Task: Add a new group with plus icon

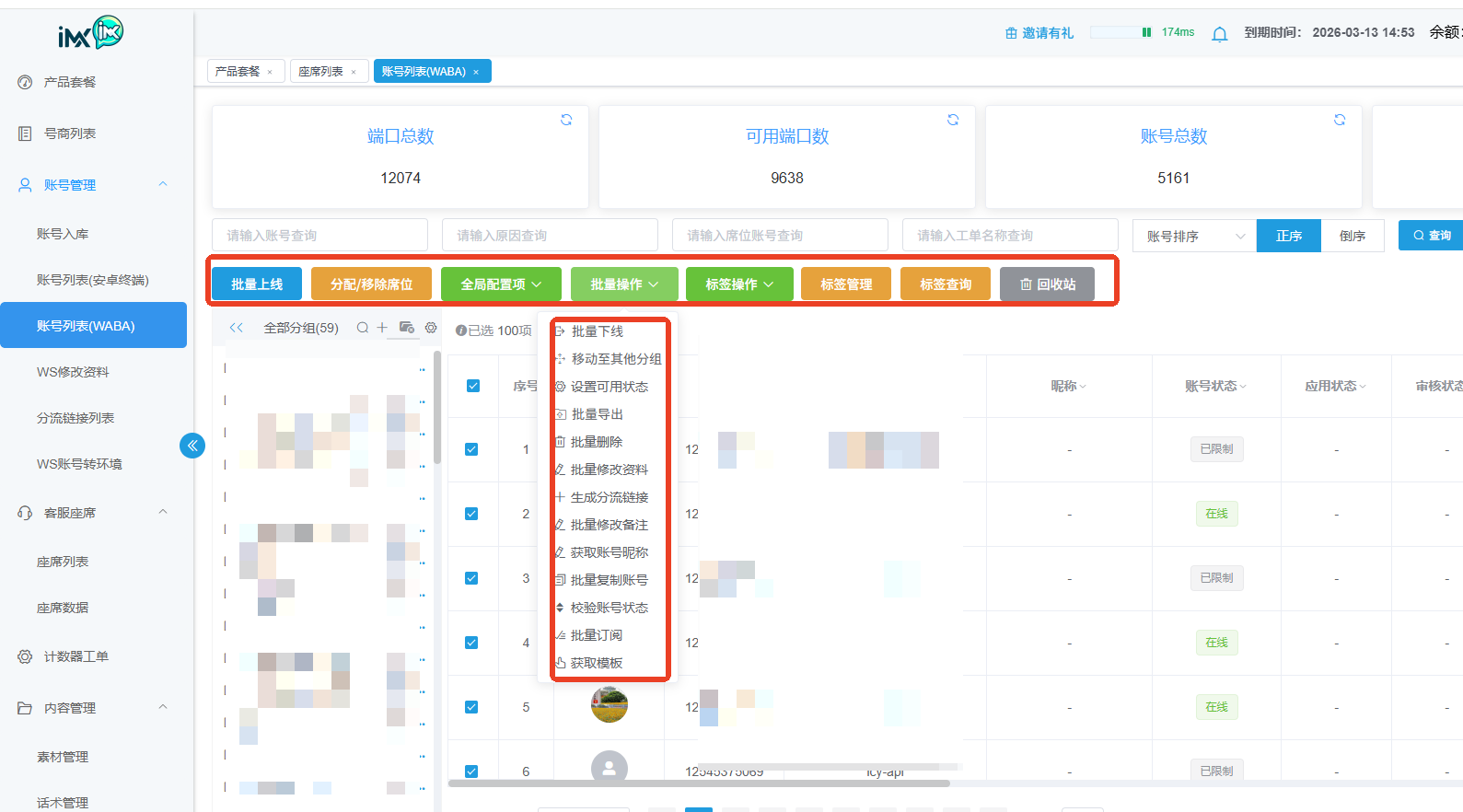Action: point(382,328)
